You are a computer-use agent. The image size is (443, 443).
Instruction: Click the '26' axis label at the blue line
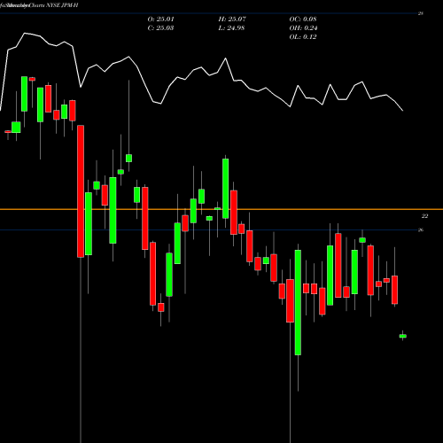tap(421, 230)
